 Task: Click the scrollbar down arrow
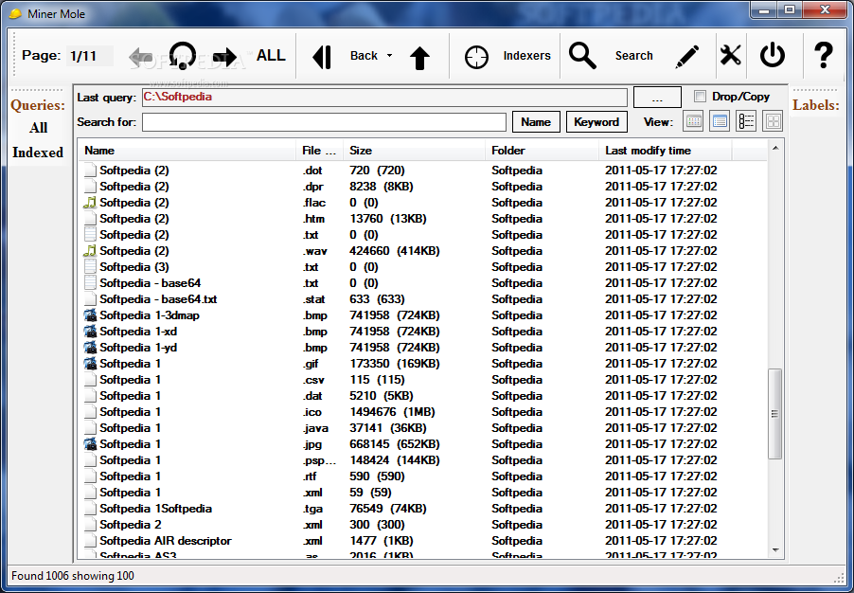click(775, 550)
